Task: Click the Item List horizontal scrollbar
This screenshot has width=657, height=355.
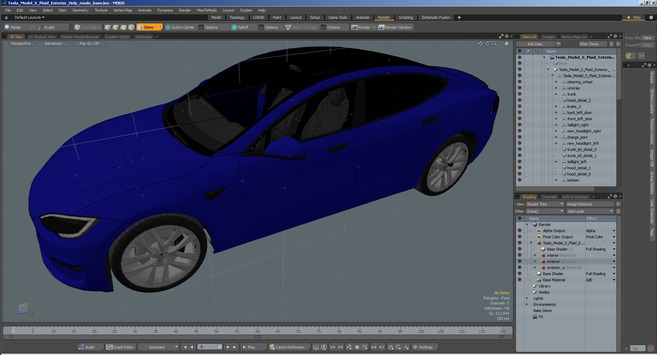Action: 555,189
